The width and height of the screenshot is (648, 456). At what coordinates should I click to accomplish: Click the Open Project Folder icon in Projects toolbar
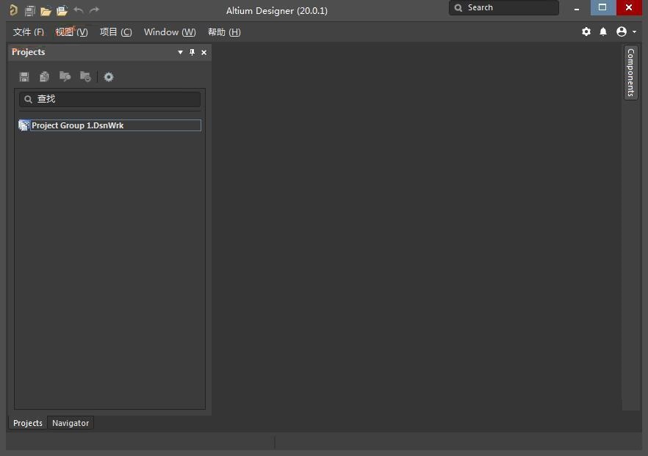point(65,77)
